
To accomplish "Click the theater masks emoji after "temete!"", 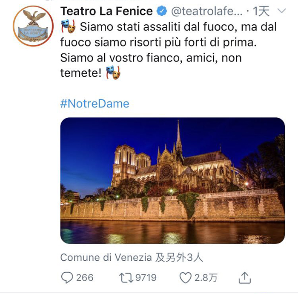I will pos(113,73).
